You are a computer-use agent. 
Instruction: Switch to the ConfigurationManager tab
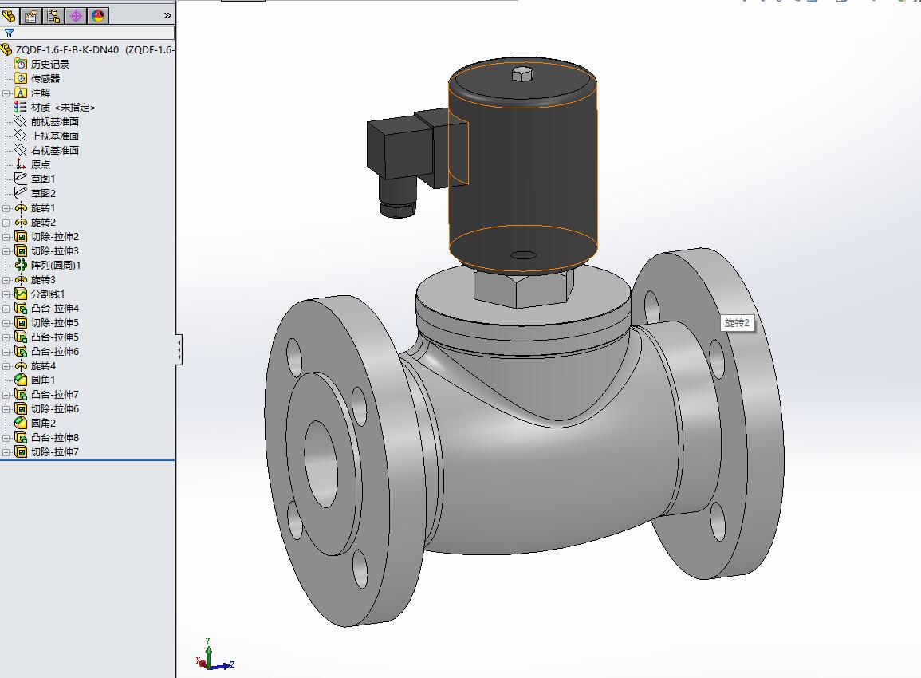[53, 16]
